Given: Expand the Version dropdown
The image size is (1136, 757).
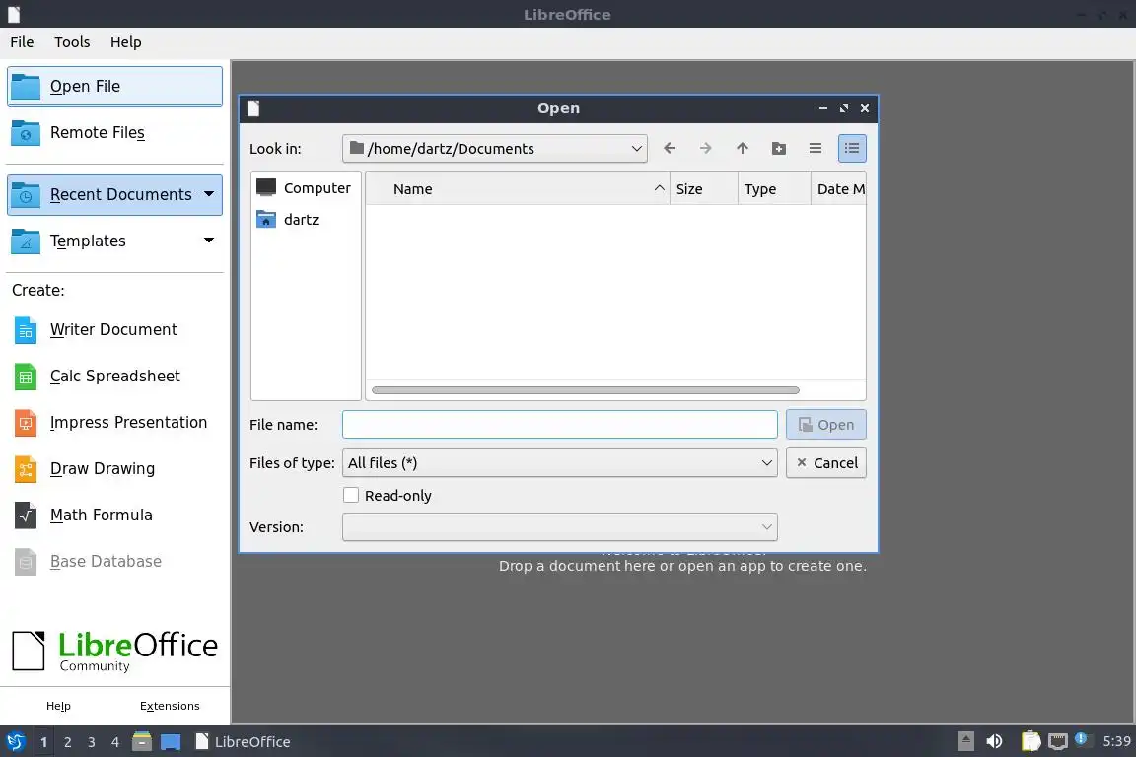Looking at the screenshot, I should pos(559,527).
